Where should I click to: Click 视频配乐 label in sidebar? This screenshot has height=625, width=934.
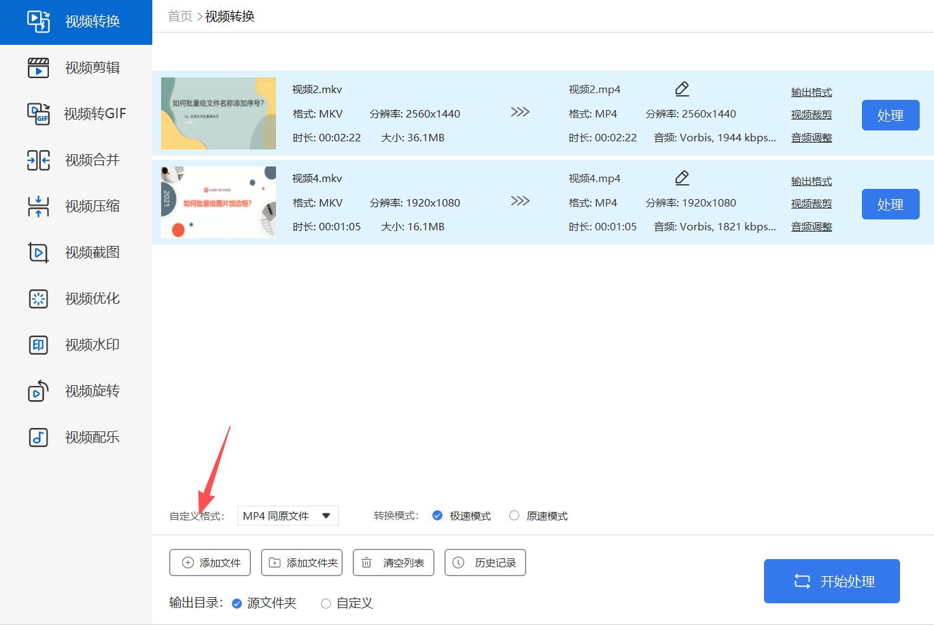coord(92,437)
